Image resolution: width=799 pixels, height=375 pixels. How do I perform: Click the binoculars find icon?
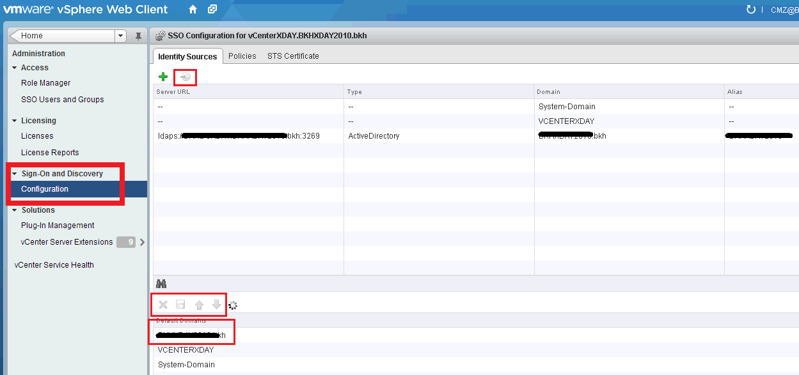tap(161, 284)
